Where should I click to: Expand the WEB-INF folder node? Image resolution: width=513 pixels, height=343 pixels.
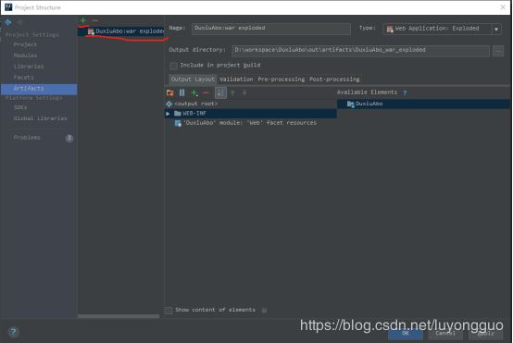point(168,114)
